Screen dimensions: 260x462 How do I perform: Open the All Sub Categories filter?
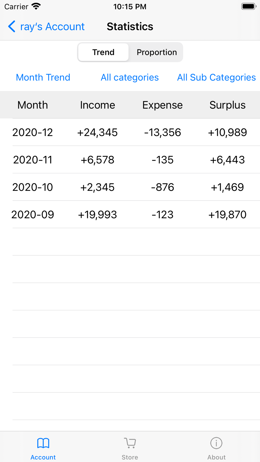coord(216,77)
